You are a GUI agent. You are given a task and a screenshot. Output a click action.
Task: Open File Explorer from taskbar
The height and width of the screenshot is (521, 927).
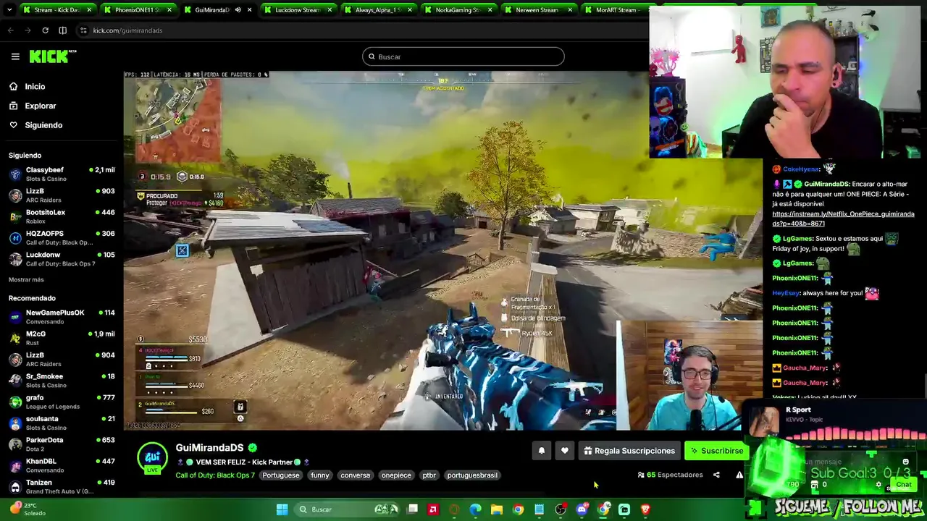point(497,509)
